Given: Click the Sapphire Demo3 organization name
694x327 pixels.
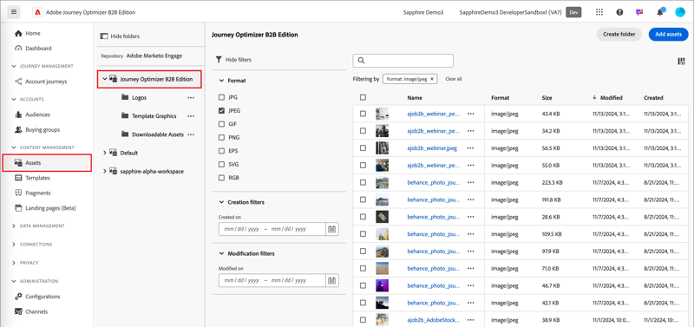Looking at the screenshot, I should pos(424,12).
